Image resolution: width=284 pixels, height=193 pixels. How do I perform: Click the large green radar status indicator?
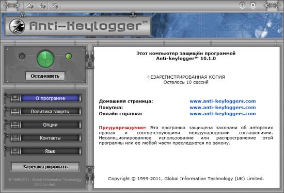point(45,59)
